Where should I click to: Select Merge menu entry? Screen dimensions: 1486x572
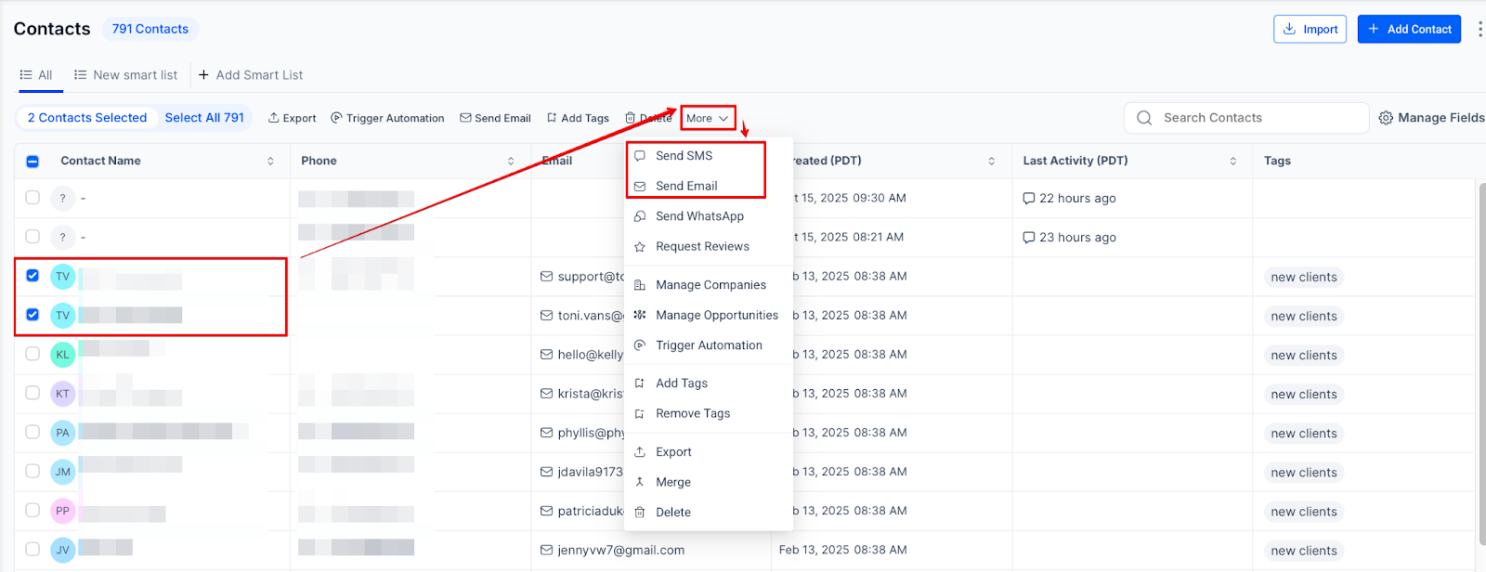click(x=708, y=482)
